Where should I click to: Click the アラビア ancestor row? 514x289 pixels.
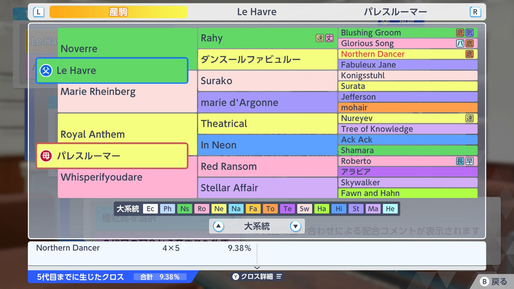pyautogui.click(x=408, y=172)
